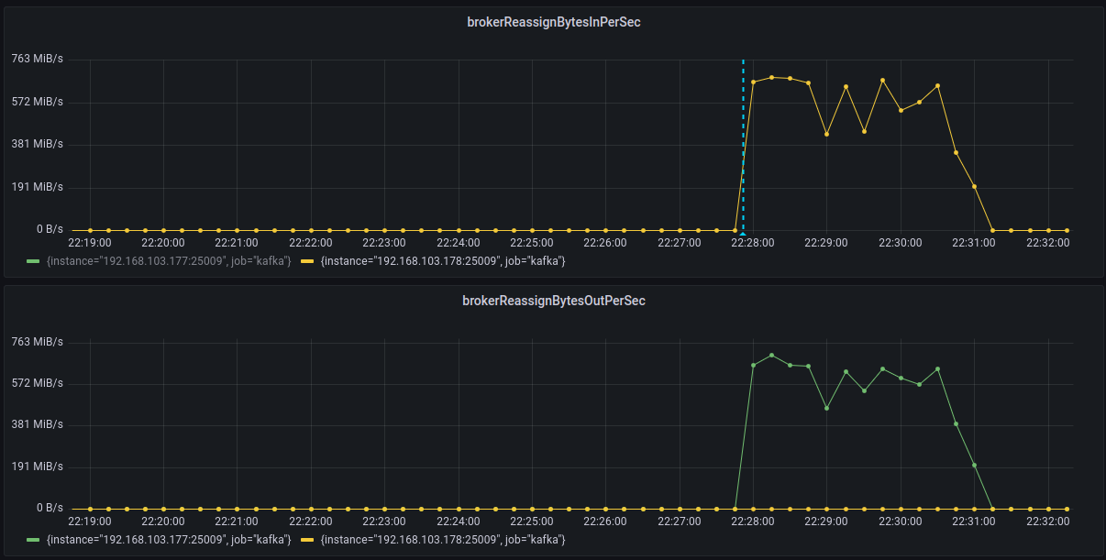Click the last data point at 22:32 in top chart

point(1065,230)
